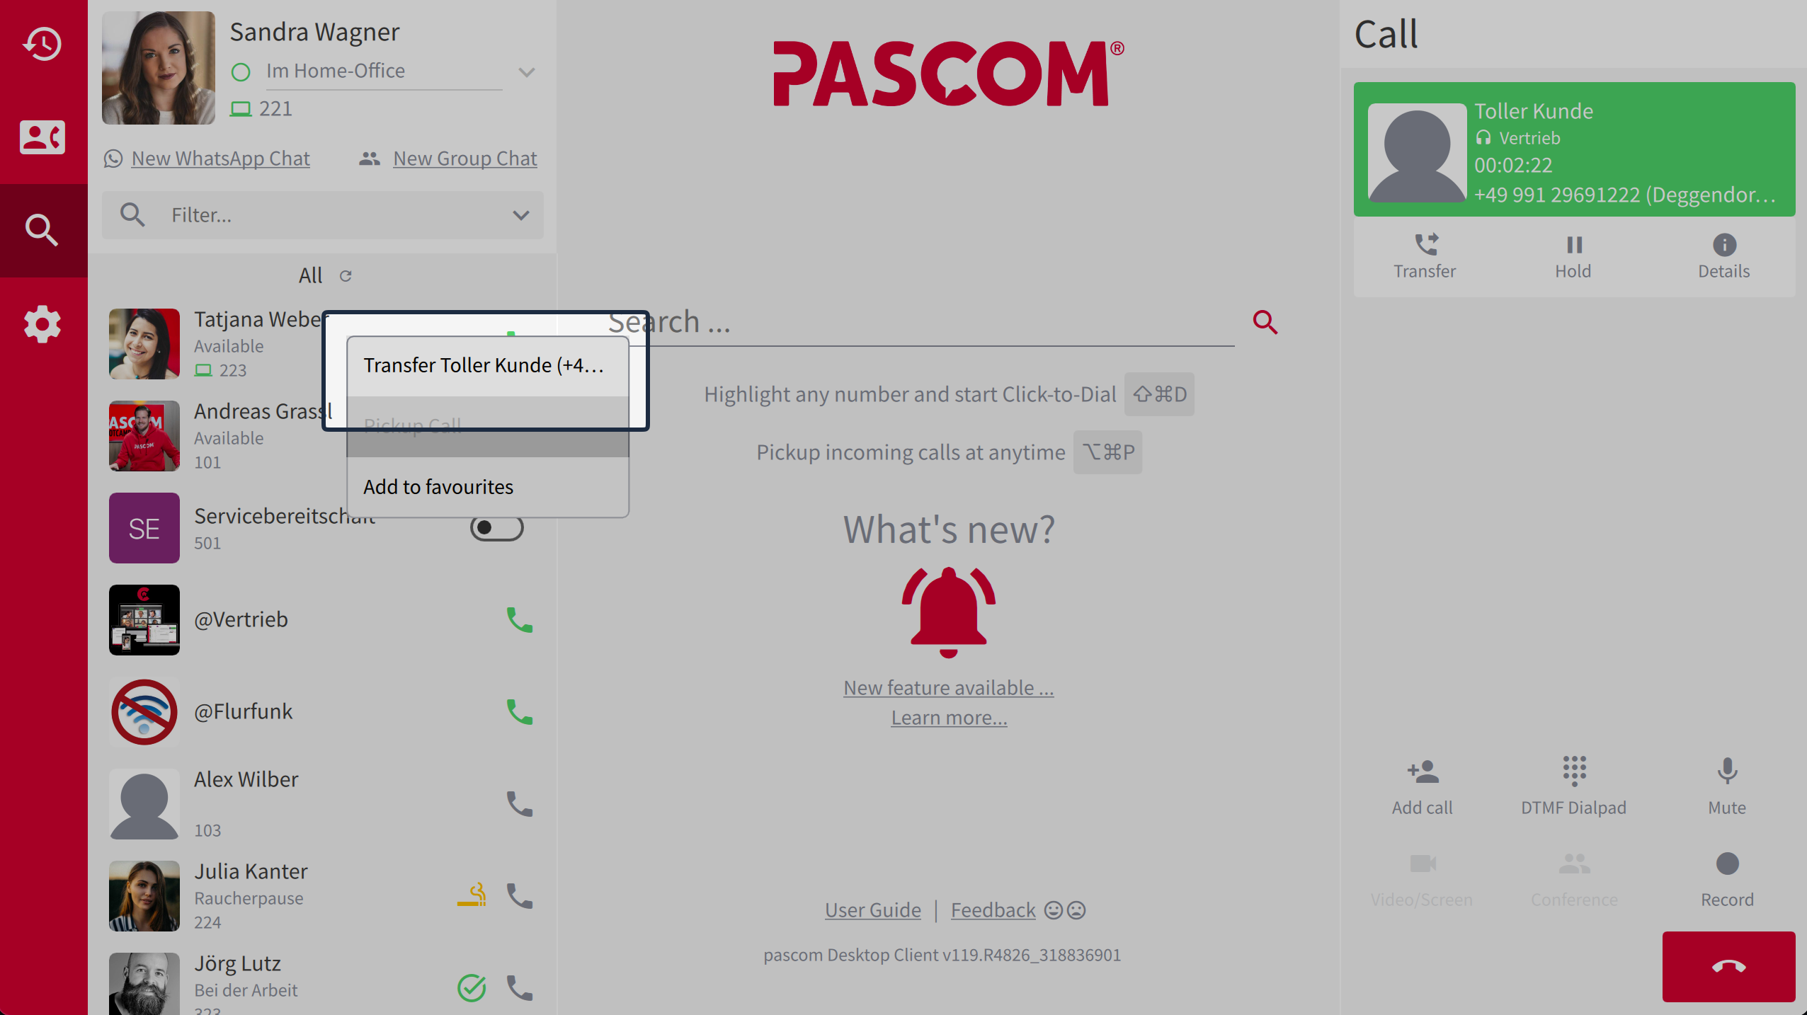Click into the Search input field
This screenshot has height=1015, width=1807.
(920, 322)
